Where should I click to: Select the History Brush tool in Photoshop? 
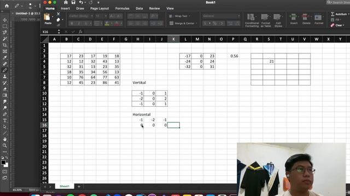coord(5,83)
